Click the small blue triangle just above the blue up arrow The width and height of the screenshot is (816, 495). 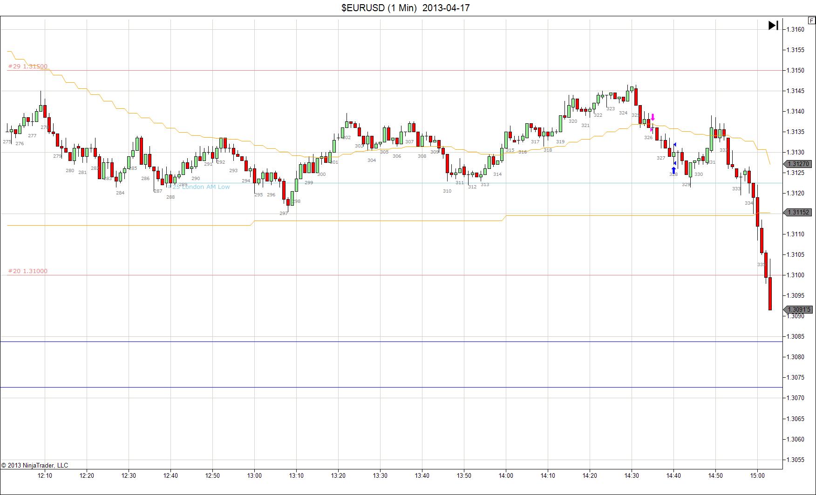click(x=674, y=163)
